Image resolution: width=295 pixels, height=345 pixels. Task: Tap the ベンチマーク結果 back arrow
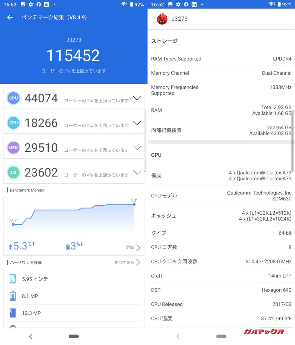pyautogui.click(x=10, y=17)
